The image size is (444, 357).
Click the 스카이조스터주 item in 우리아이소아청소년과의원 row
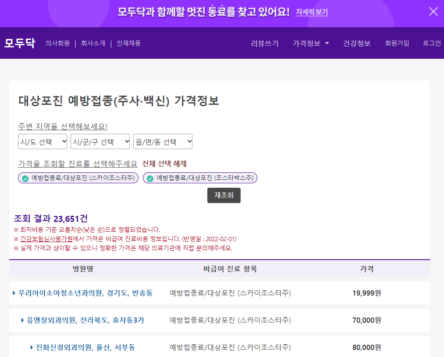(x=230, y=293)
